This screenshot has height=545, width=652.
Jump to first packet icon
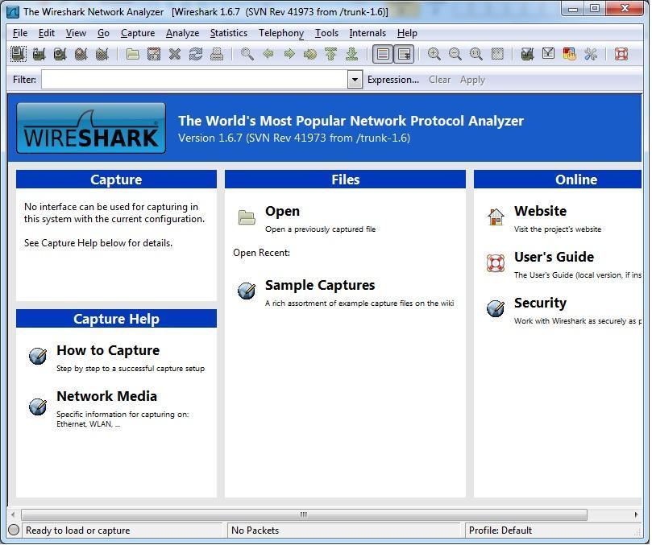pyautogui.click(x=331, y=54)
